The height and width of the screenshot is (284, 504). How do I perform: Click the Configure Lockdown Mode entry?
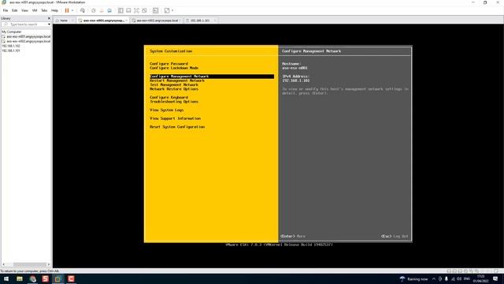[174, 68]
